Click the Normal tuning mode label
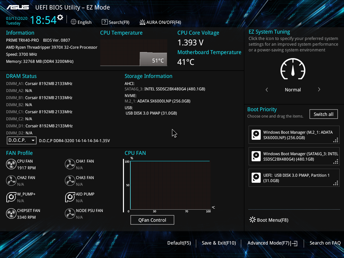344x258 pixels. pyautogui.click(x=293, y=89)
